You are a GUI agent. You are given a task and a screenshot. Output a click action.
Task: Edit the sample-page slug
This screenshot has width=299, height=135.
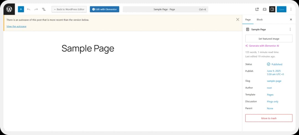click(274, 81)
